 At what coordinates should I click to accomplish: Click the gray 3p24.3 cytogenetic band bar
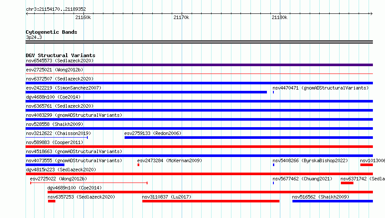pos(199,42)
